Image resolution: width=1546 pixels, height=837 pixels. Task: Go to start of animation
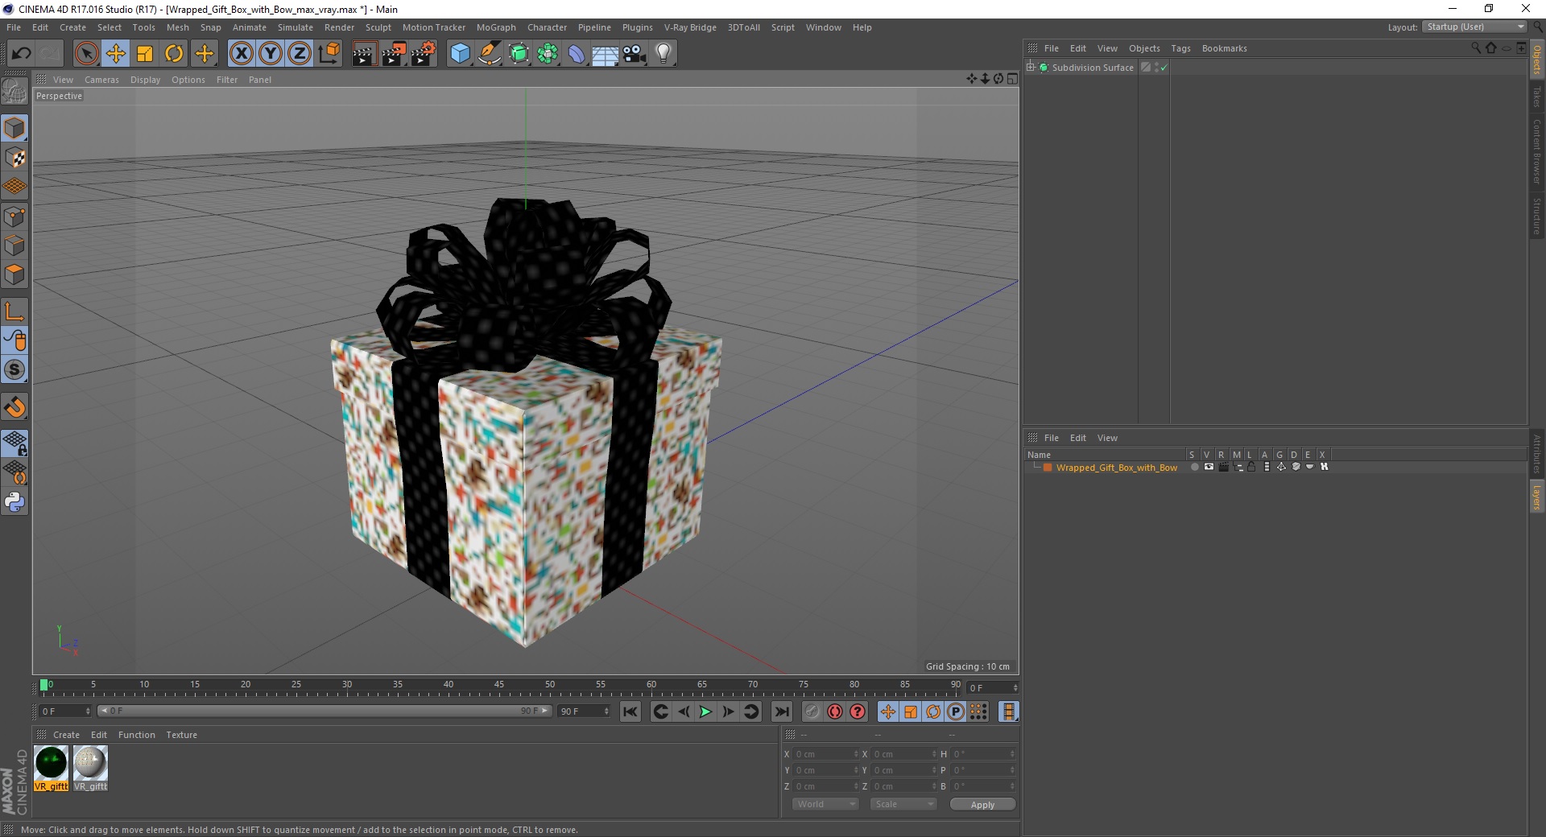(x=630, y=711)
